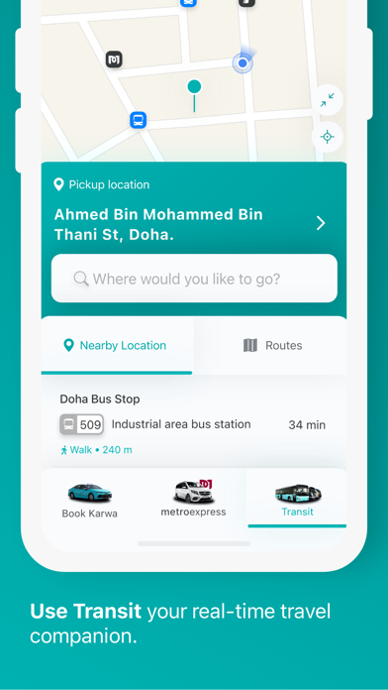Open pickup location chevron arrow
Screen dimensions: 388x690
coord(321,223)
